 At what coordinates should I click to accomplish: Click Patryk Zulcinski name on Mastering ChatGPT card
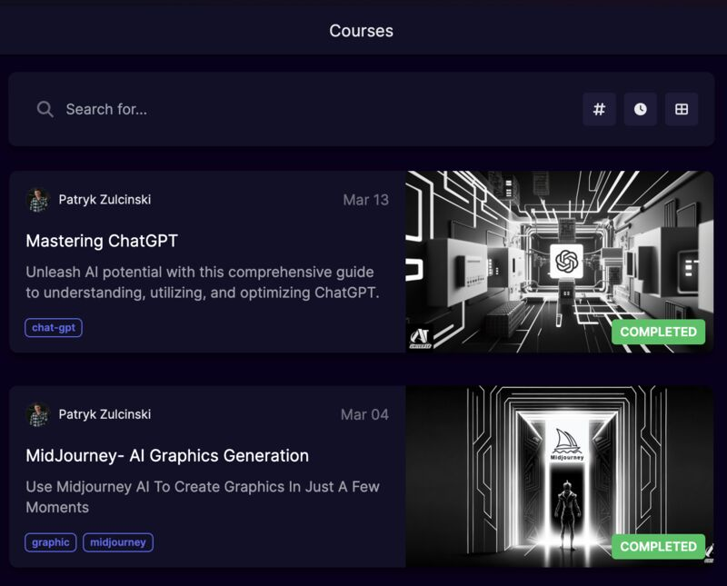pos(105,200)
